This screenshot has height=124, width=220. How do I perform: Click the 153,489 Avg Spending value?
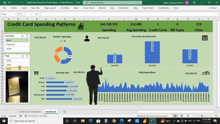click(136, 24)
